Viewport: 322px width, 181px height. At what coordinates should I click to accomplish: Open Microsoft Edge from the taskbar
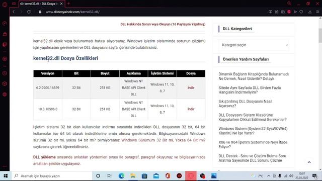click(x=121, y=176)
